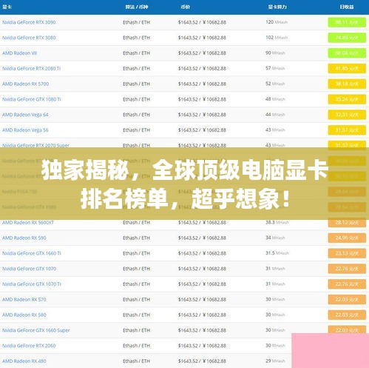Click the AMD Radeon RX 590 link
The width and height of the screenshot is (369, 368).
[24, 238]
